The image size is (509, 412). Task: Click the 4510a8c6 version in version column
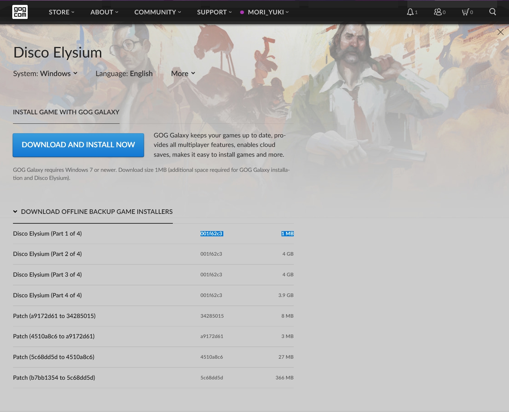coord(212,357)
